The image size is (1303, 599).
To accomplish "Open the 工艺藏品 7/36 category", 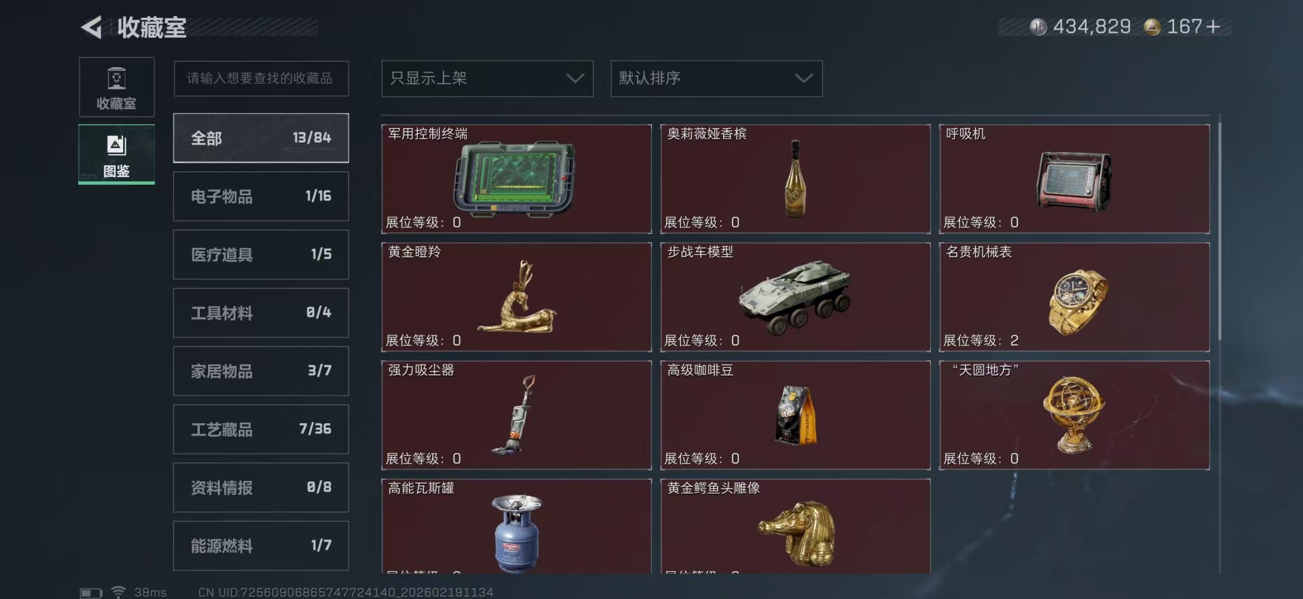I will coord(260,429).
